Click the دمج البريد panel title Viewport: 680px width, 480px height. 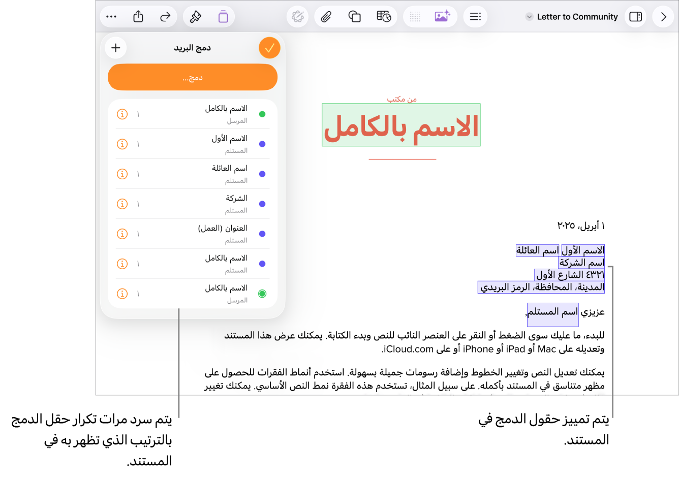coord(193,48)
